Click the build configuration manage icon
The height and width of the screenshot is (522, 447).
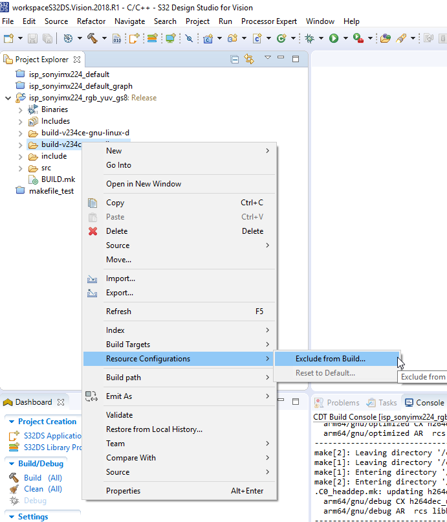pyautogui.click(x=68, y=38)
